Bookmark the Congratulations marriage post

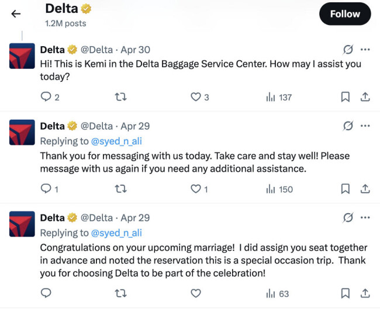346,293
